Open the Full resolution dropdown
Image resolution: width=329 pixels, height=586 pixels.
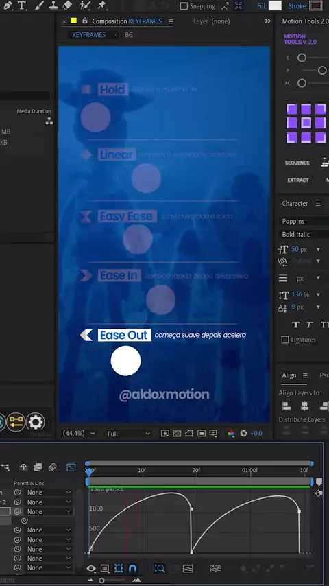tap(128, 434)
